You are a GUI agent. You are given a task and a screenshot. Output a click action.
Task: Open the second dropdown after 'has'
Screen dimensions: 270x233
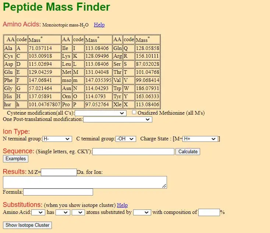78,212
